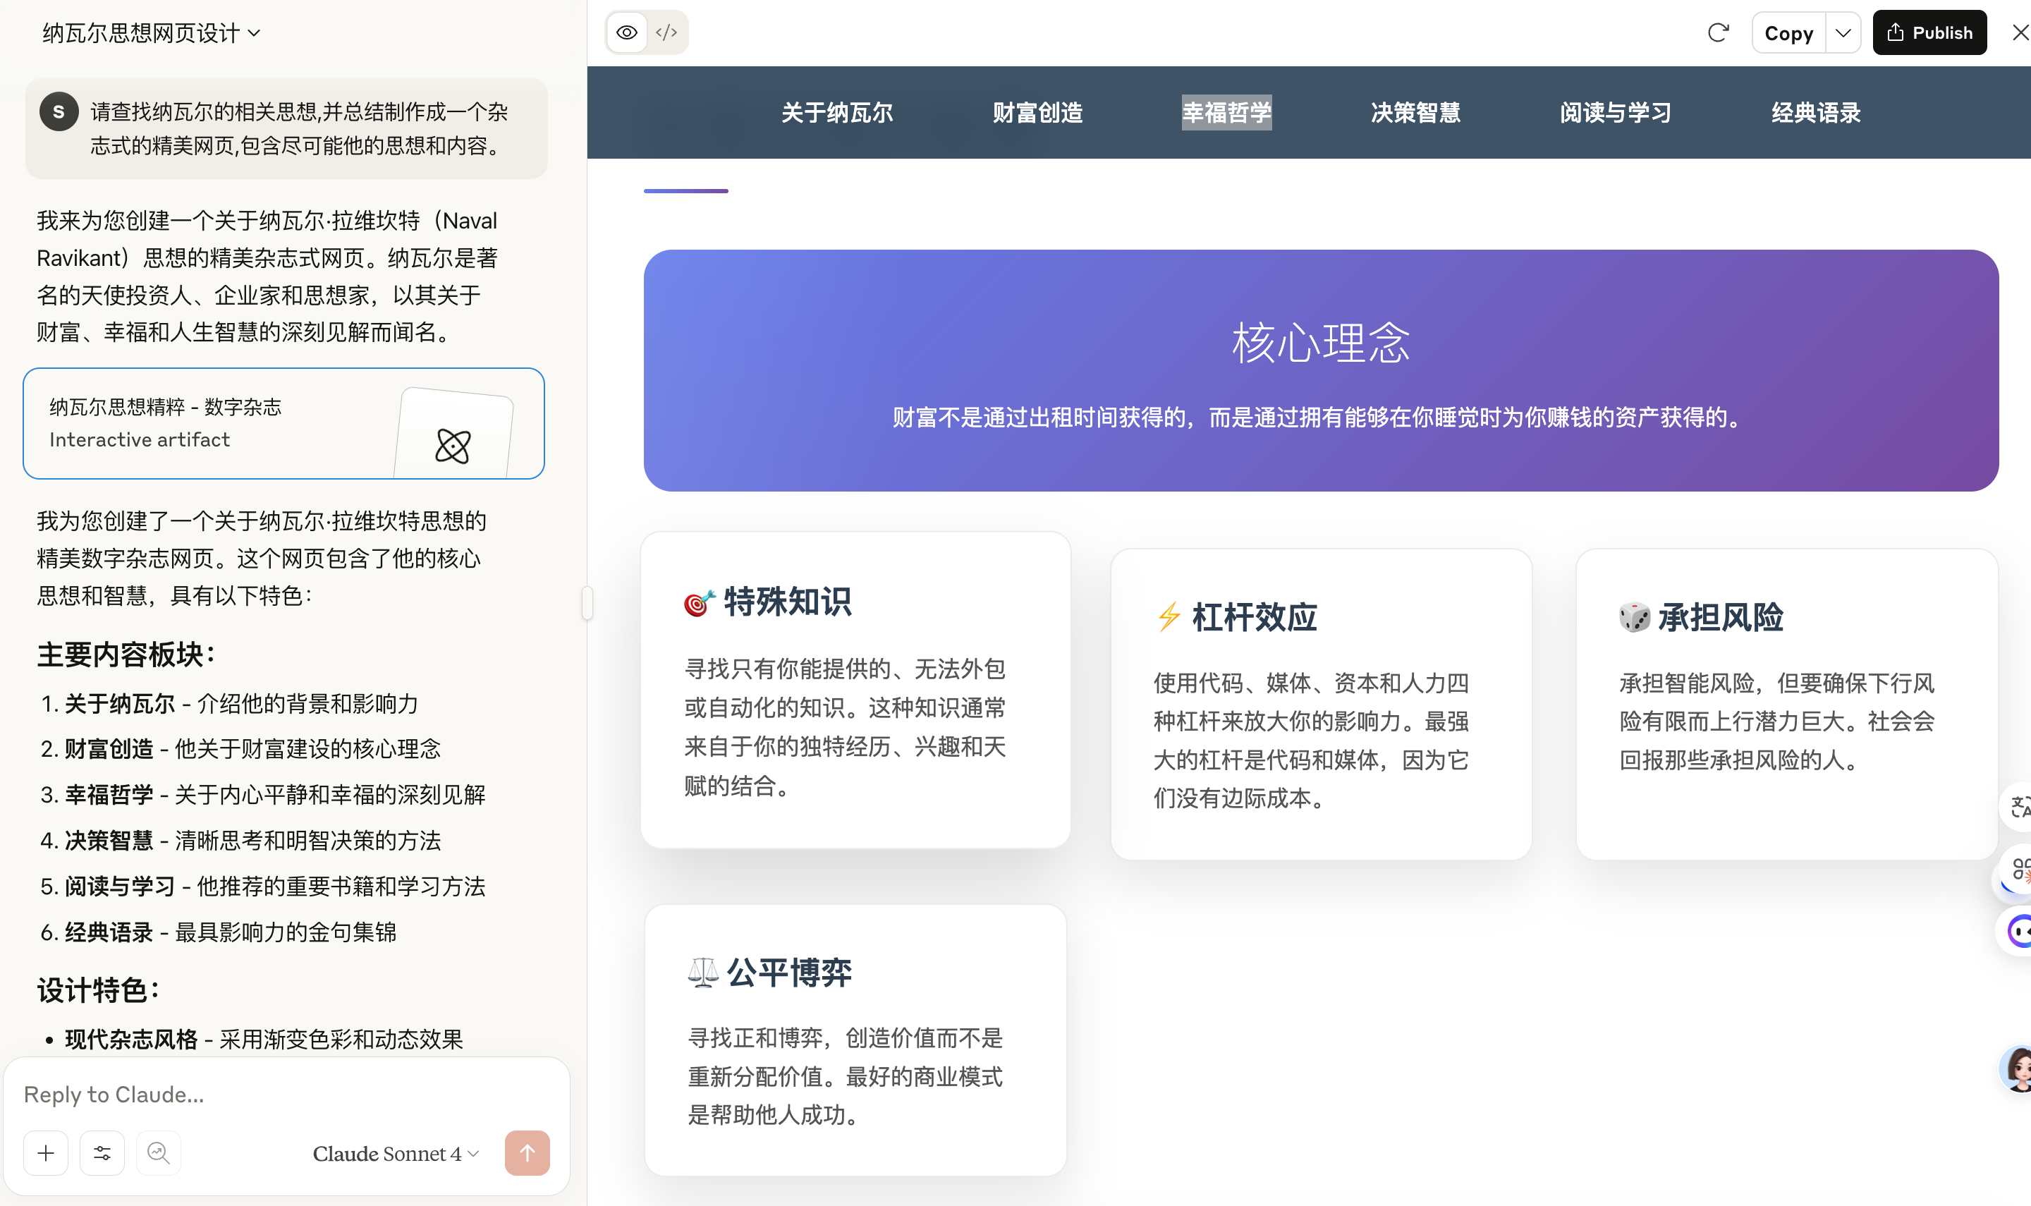This screenshot has height=1206, width=2031.
Task: Open purple robot assistant floating icon
Action: pos(2016,930)
